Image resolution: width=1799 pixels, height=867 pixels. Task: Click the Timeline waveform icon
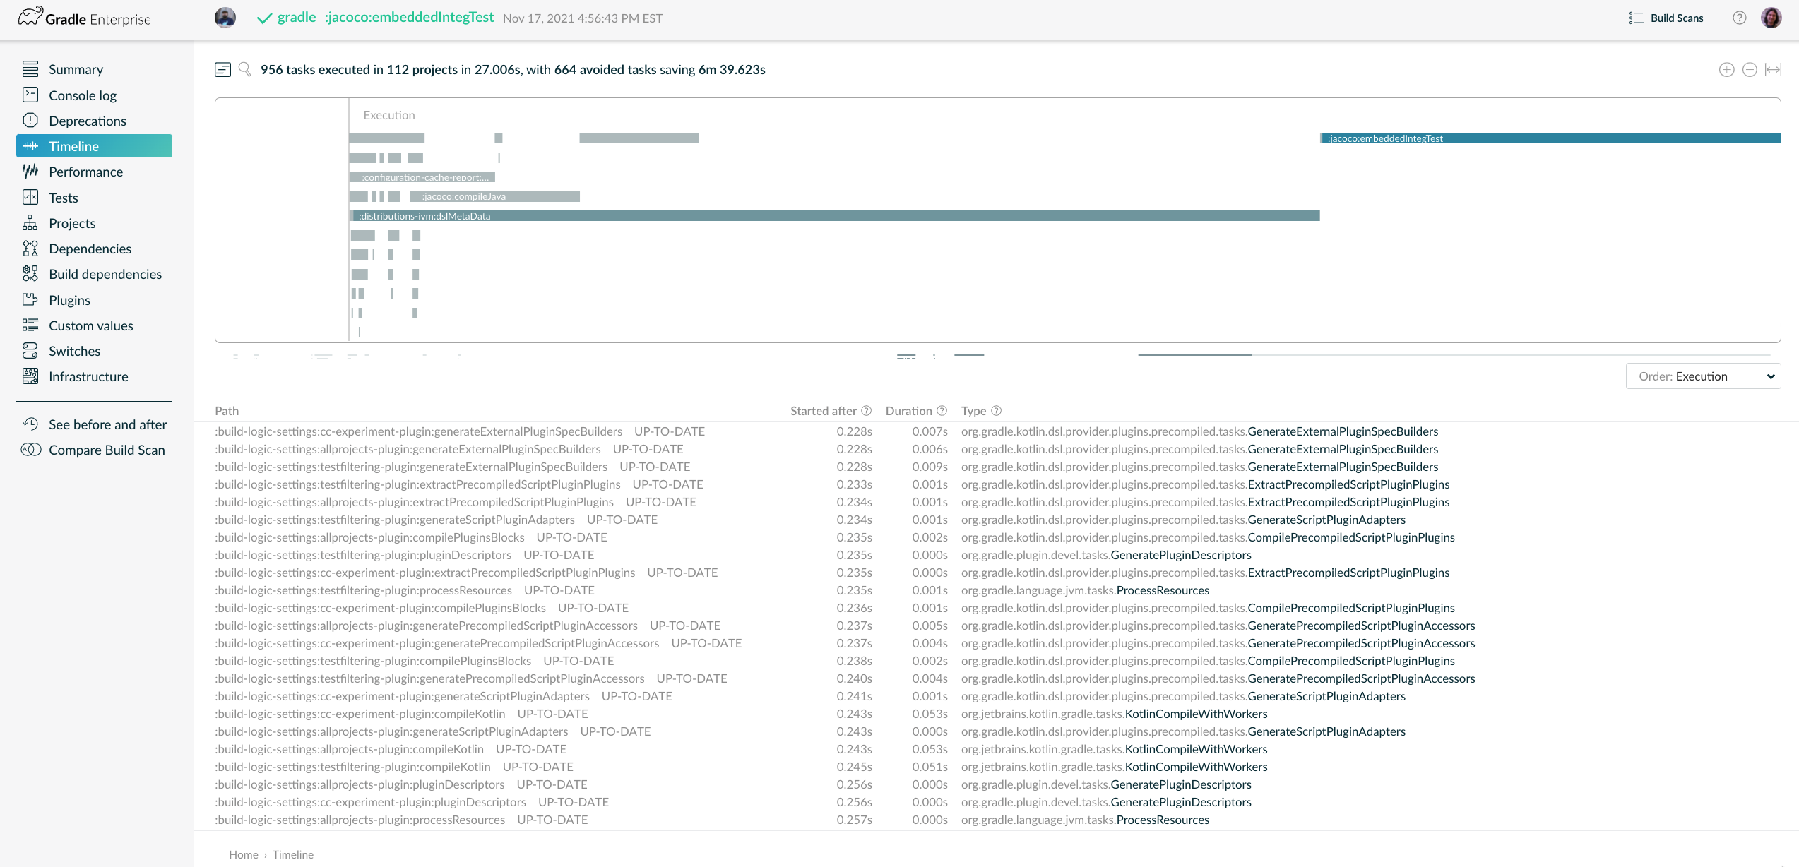click(30, 146)
